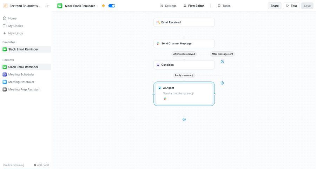Image resolution: width=316 pixels, height=169 pixels.
Task: Click the Meeting Prep Assistant gray icon
Action: coord(5,89)
